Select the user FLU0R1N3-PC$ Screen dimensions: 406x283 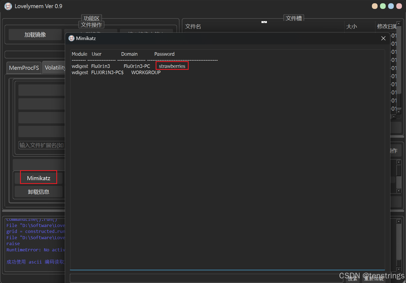(107, 73)
